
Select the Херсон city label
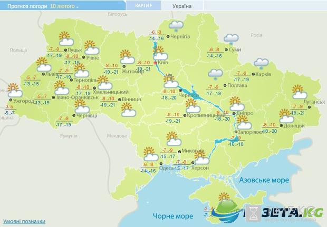pos(200,168)
